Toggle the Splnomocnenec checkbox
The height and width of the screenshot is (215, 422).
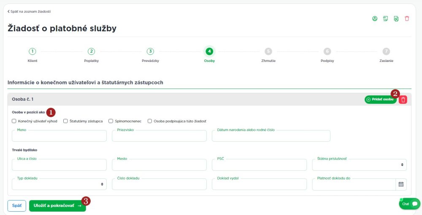111,121
